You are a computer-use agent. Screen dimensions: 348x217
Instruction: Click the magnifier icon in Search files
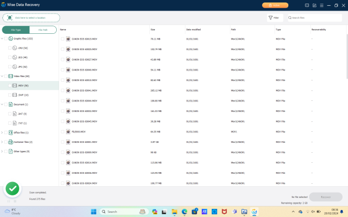(290, 17)
